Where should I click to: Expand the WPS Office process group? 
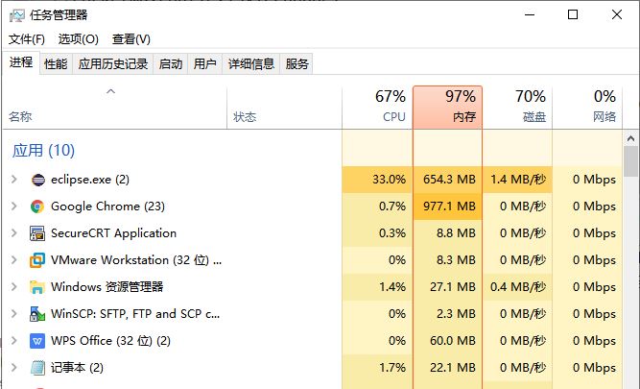[x=13, y=341]
